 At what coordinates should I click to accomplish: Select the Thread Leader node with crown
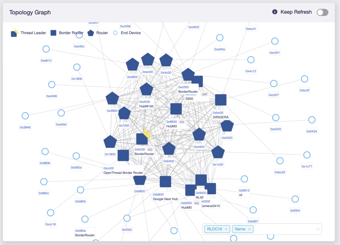[x=142, y=139]
